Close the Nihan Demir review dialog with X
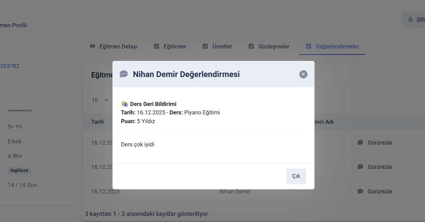The width and height of the screenshot is (425, 222). tap(303, 74)
